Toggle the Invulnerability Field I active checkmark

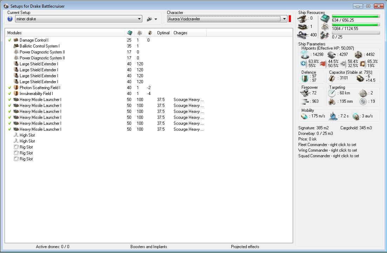point(9,94)
